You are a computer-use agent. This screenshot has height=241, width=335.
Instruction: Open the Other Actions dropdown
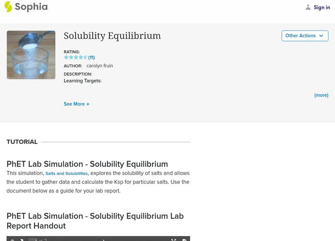[x=304, y=36]
